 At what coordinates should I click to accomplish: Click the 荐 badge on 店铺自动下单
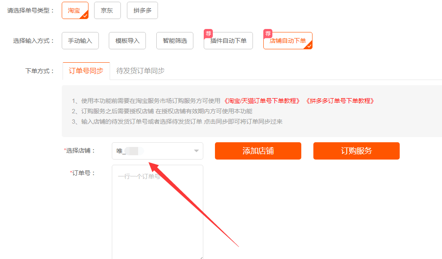tap(268, 34)
